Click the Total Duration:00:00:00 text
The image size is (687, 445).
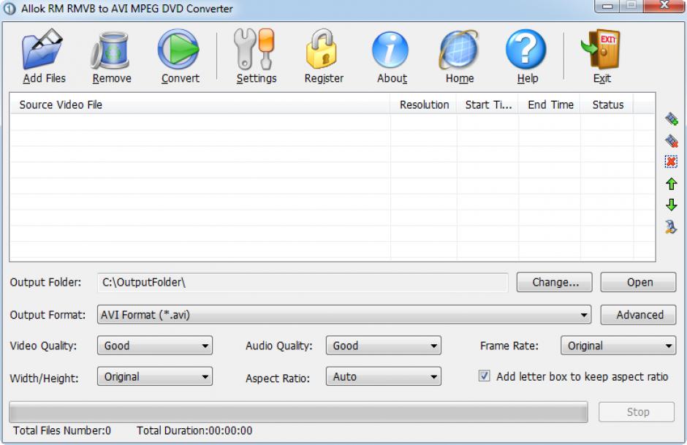[194, 430]
